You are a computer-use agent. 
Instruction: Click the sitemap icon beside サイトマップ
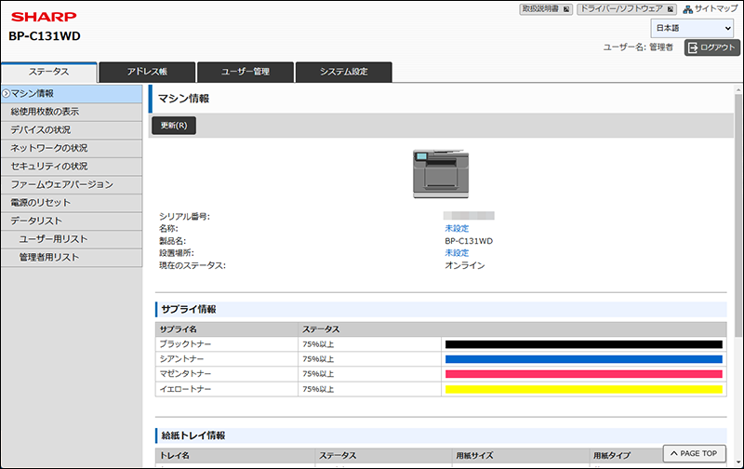687,9
